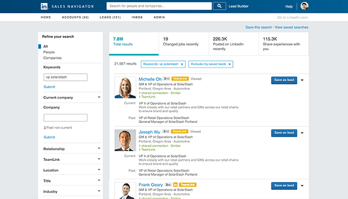Remove the Exclude my saved leads filter
This screenshot has width=348, height=199.
tap(230, 64)
